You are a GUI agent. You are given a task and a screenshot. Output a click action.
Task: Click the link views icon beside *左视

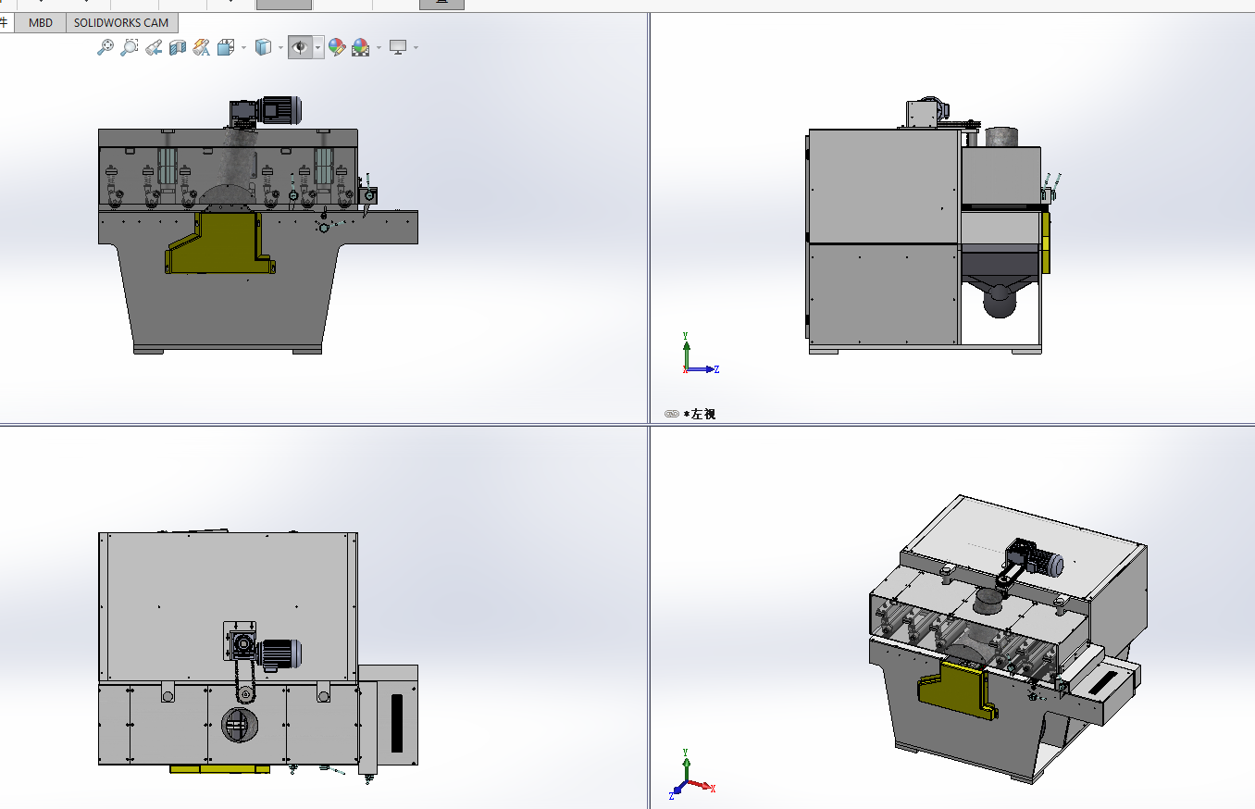pos(672,414)
